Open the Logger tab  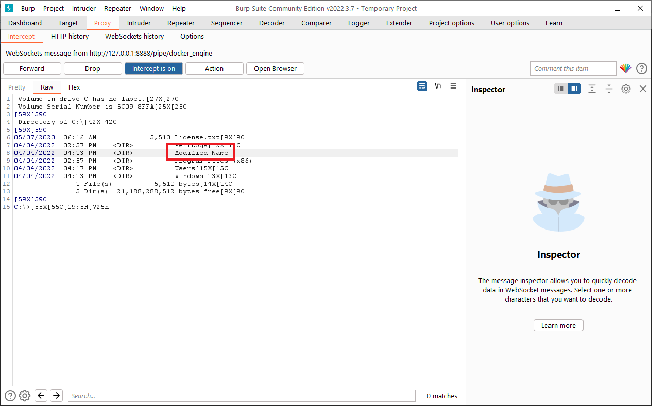point(359,23)
